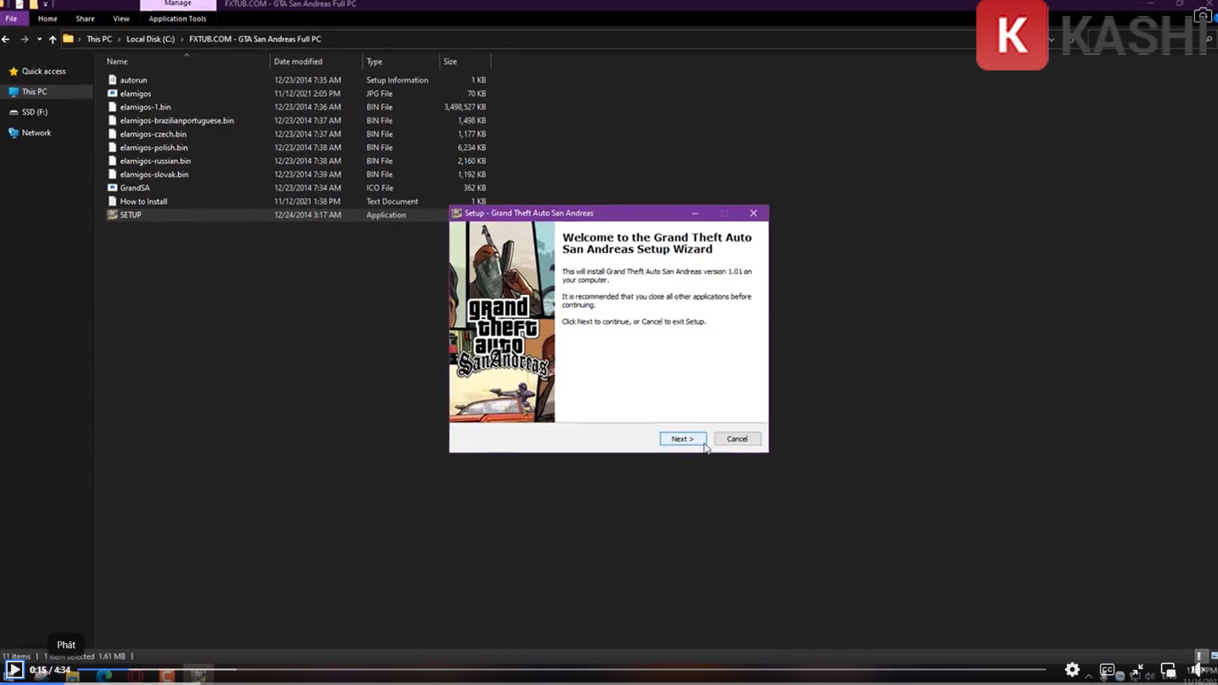Go up one folder with the up arrow
The width and height of the screenshot is (1218, 685).
52,39
